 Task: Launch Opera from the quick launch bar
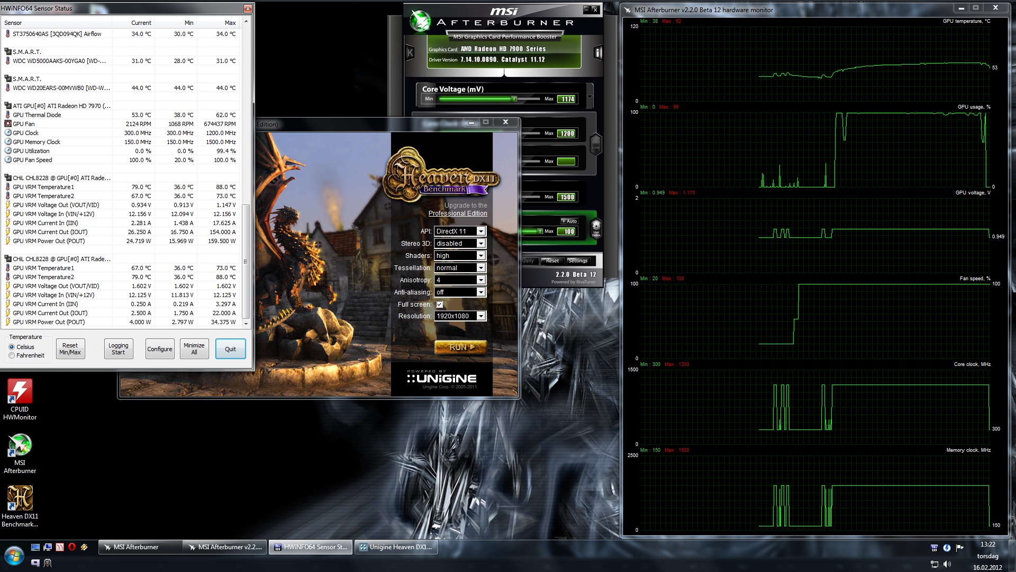coord(71,547)
